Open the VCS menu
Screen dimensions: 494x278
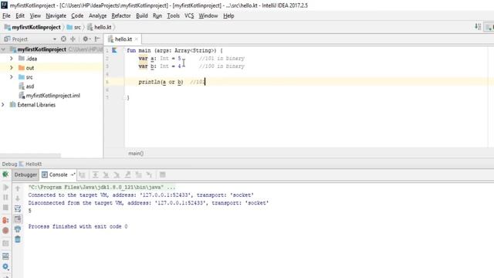point(189,15)
